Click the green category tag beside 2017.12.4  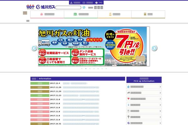click(40, 83)
